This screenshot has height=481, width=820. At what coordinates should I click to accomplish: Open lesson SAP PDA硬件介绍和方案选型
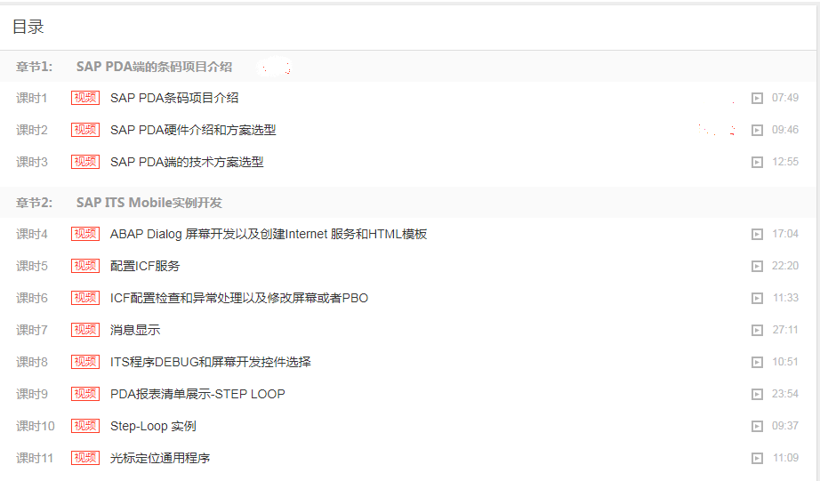[193, 130]
